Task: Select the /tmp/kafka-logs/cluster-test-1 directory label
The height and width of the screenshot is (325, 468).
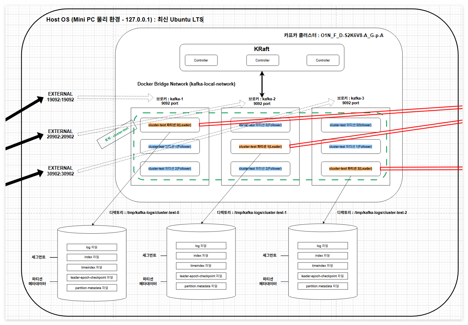Action: click(x=252, y=212)
